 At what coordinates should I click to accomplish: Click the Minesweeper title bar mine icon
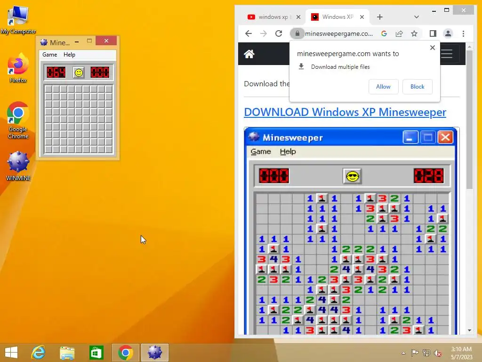[x=44, y=42]
